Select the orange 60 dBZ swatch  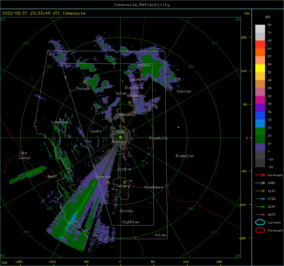[x=260, y=52]
